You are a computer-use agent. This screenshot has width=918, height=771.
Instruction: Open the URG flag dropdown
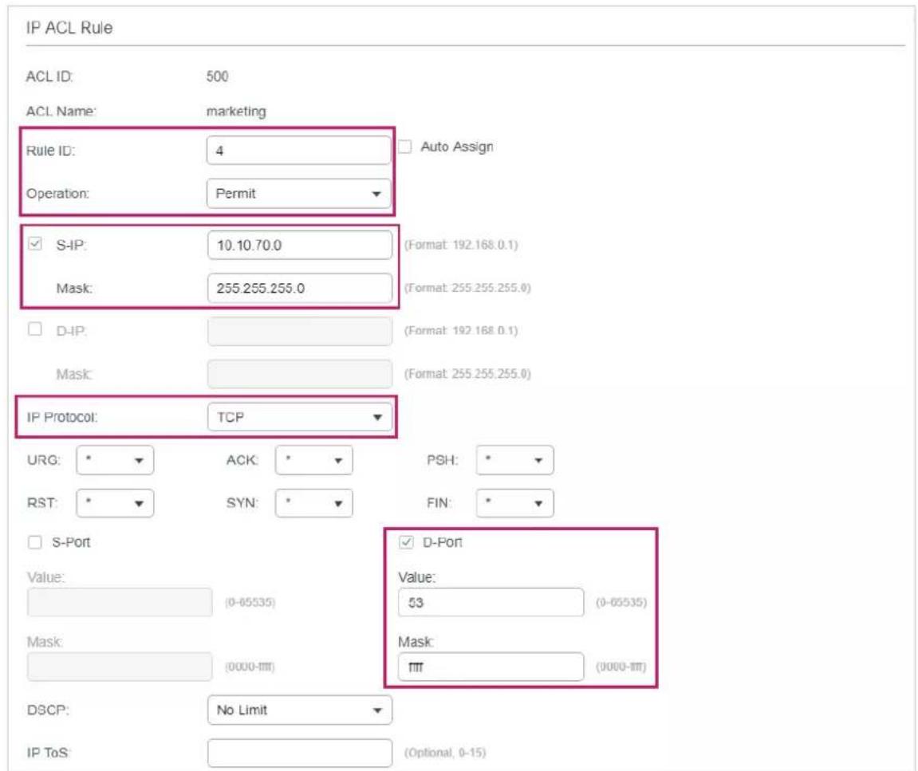(115, 460)
